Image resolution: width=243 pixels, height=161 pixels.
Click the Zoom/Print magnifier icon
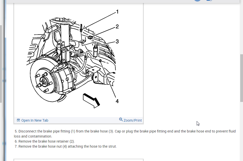[x=121, y=120]
